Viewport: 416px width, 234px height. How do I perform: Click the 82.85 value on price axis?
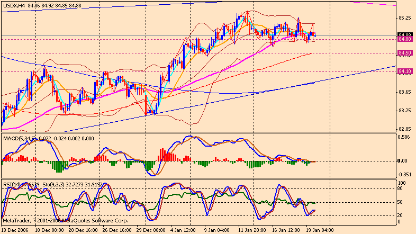[x=405, y=129]
